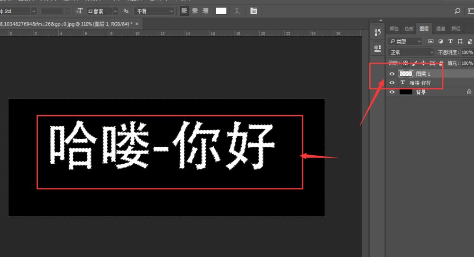
Task: Open the 正常 blend mode dropdown
Action: [x=411, y=52]
